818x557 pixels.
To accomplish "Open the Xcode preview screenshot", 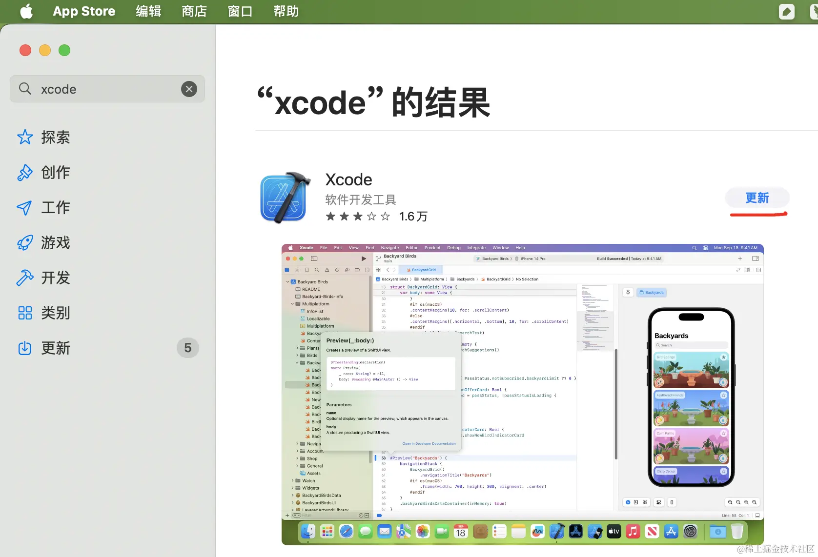I will point(522,394).
